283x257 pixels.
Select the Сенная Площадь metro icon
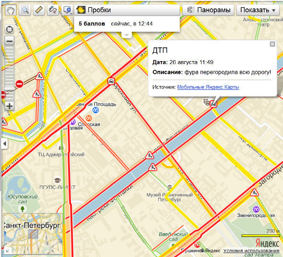click(96, 110)
